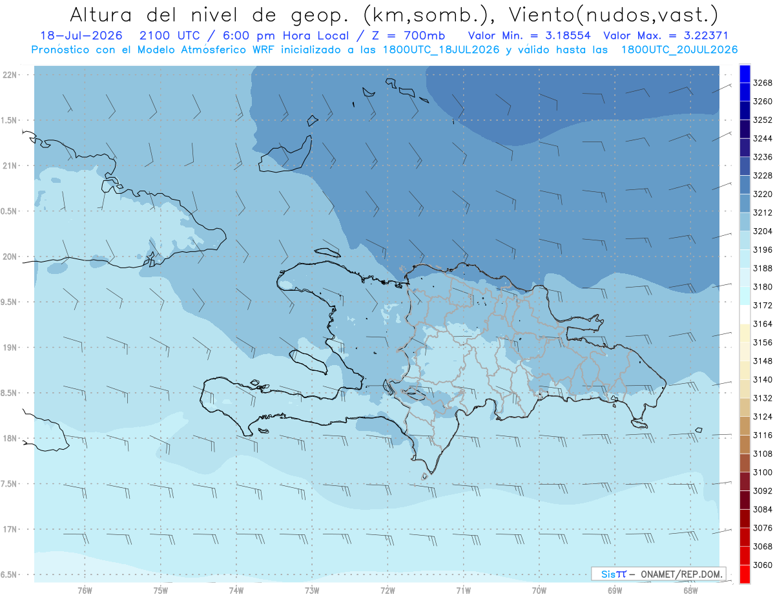Select the date text '18-Jul-2026'
Screen dimensions: 775x599
[x=81, y=36]
